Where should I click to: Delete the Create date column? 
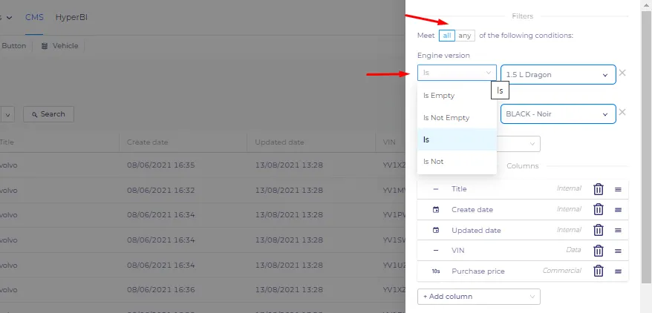point(598,209)
